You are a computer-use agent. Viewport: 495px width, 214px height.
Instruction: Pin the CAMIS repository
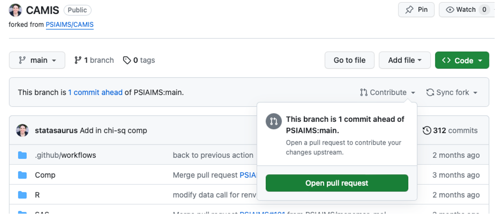(x=416, y=10)
